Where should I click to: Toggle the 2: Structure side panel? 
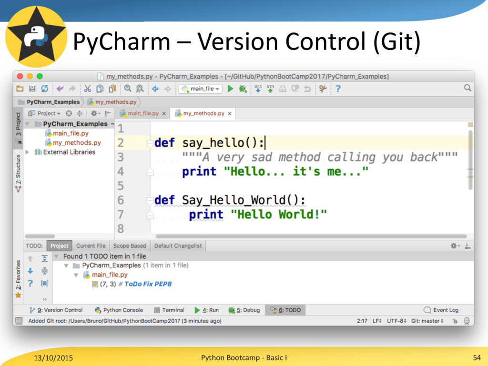click(19, 173)
